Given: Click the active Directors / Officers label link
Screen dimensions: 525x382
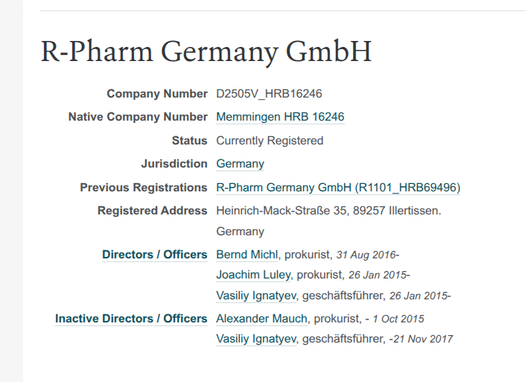Looking at the screenshot, I should pos(154,255).
